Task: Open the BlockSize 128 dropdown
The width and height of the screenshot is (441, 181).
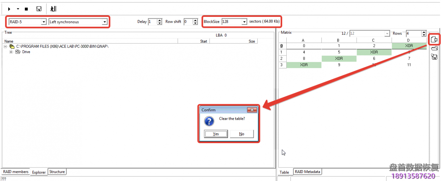Action: [244, 22]
